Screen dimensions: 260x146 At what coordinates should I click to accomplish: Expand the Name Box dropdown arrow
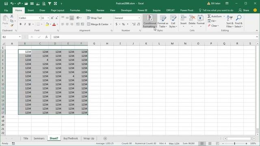click(x=20, y=37)
